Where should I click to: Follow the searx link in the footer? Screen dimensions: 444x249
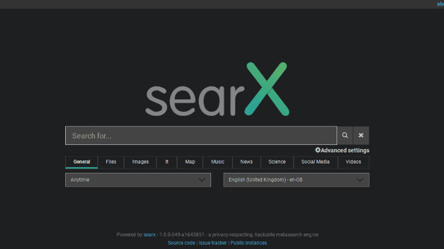150,235
